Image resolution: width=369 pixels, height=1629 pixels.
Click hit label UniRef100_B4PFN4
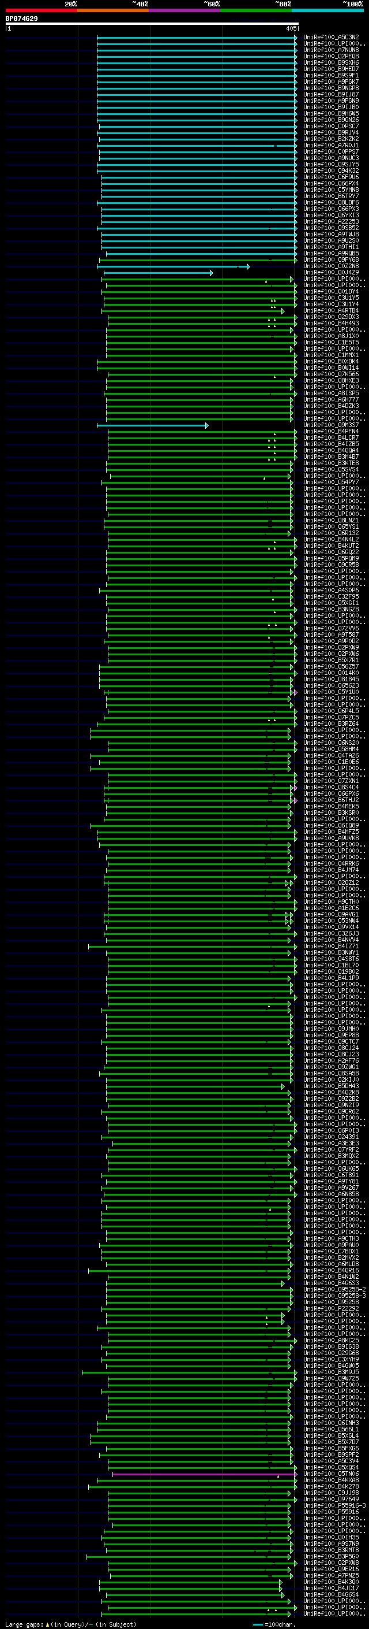(331, 432)
